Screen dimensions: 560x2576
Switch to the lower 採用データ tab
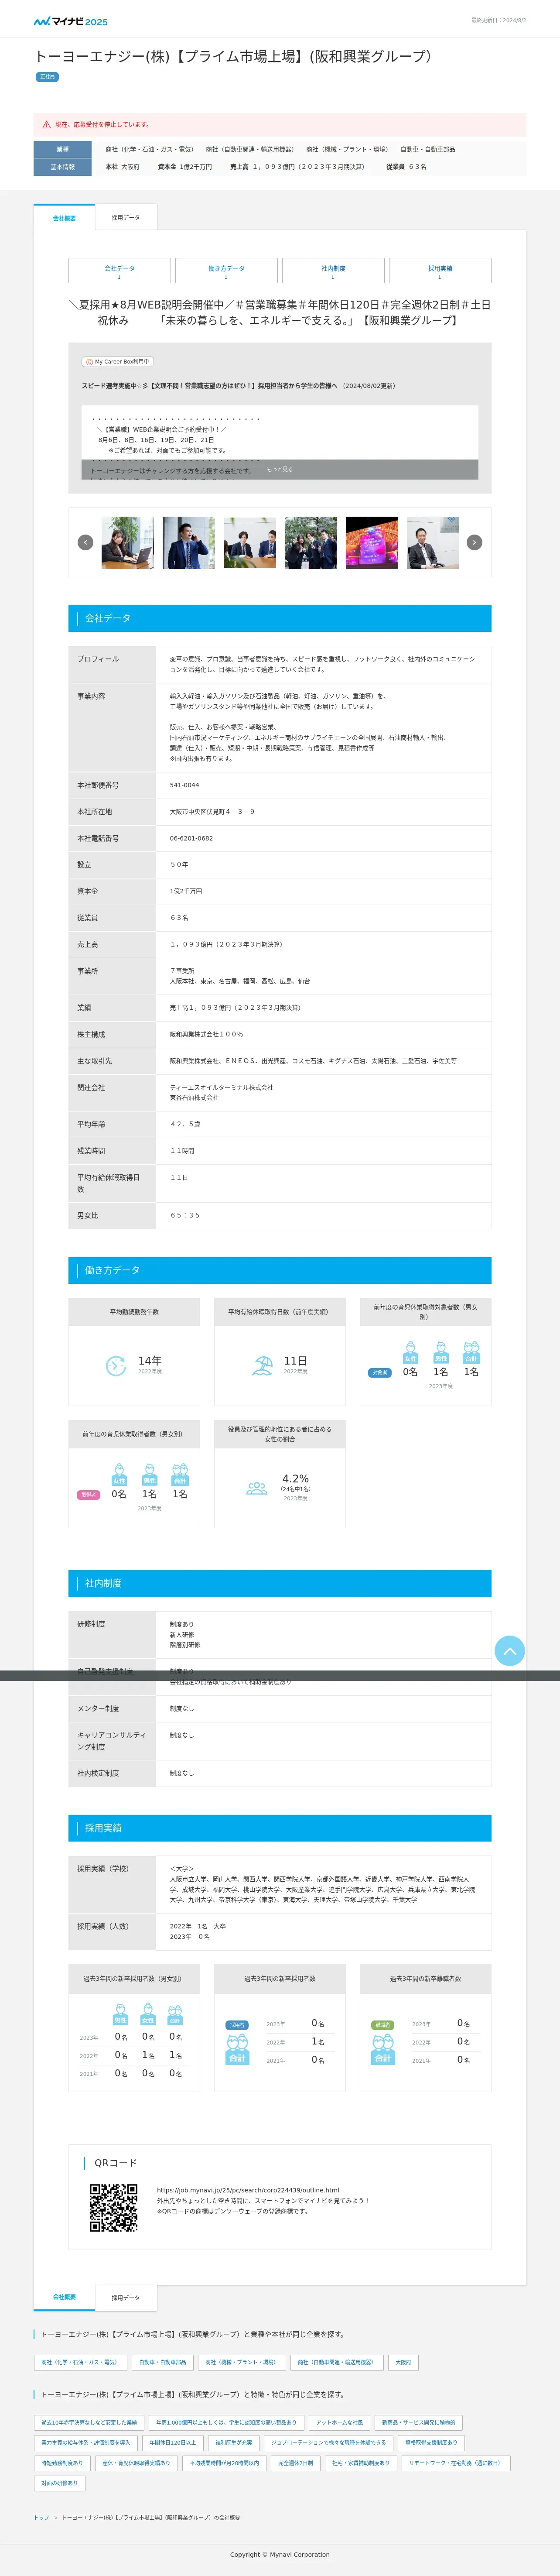[x=126, y=2297]
